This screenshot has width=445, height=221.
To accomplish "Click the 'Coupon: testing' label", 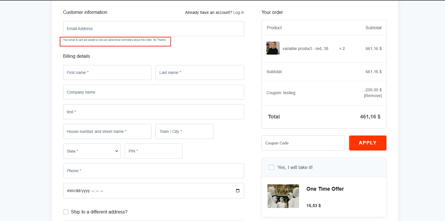I will [281, 93].
